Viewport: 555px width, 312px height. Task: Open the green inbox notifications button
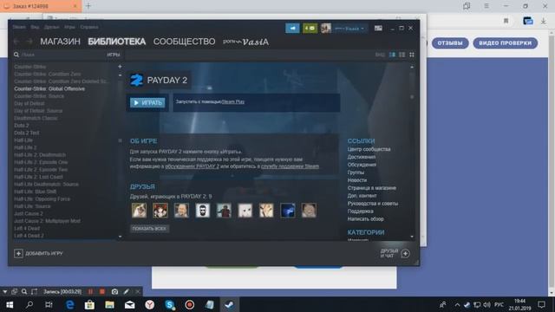pyautogui.click(x=310, y=28)
